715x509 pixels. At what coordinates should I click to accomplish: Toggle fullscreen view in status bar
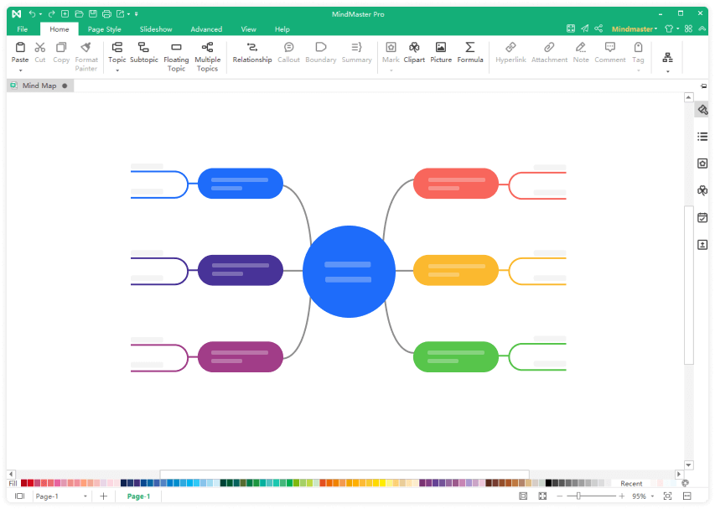(542, 496)
